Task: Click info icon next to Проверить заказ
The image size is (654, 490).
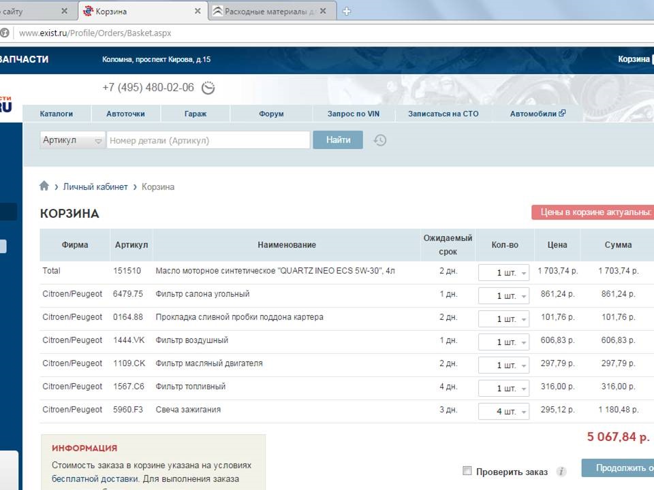Action: pyautogui.click(x=561, y=472)
